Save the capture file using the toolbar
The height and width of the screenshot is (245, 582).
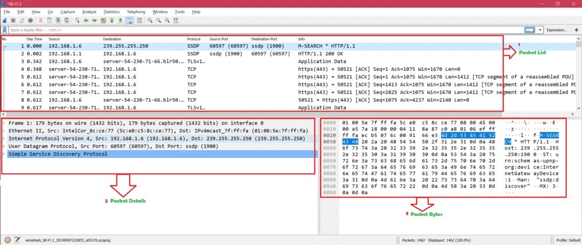point(50,20)
